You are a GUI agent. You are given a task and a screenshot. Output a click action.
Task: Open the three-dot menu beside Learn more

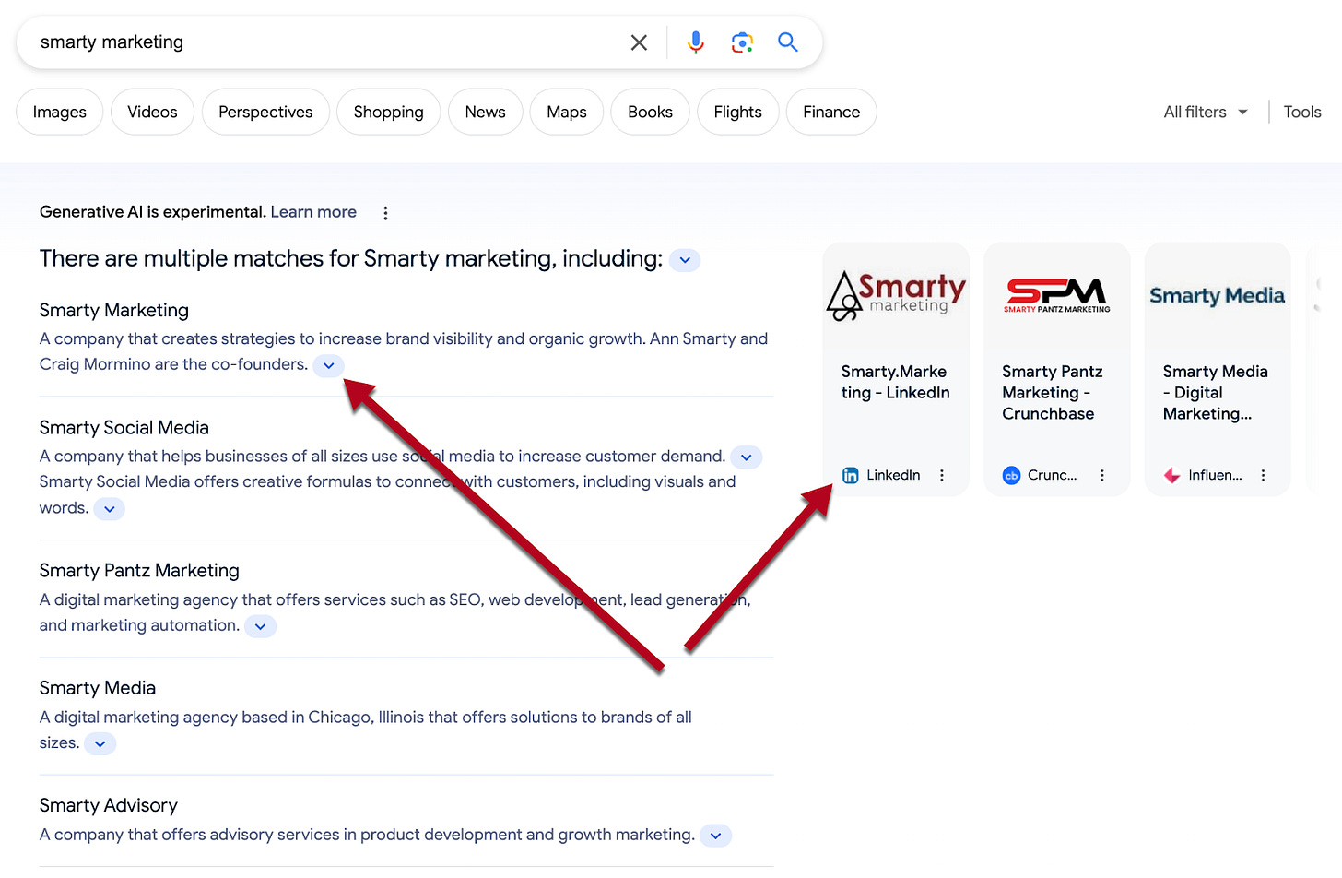click(385, 213)
